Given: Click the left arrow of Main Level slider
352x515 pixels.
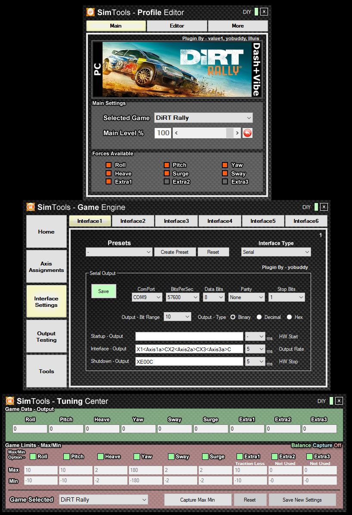Looking at the screenshot, I should point(176,133).
